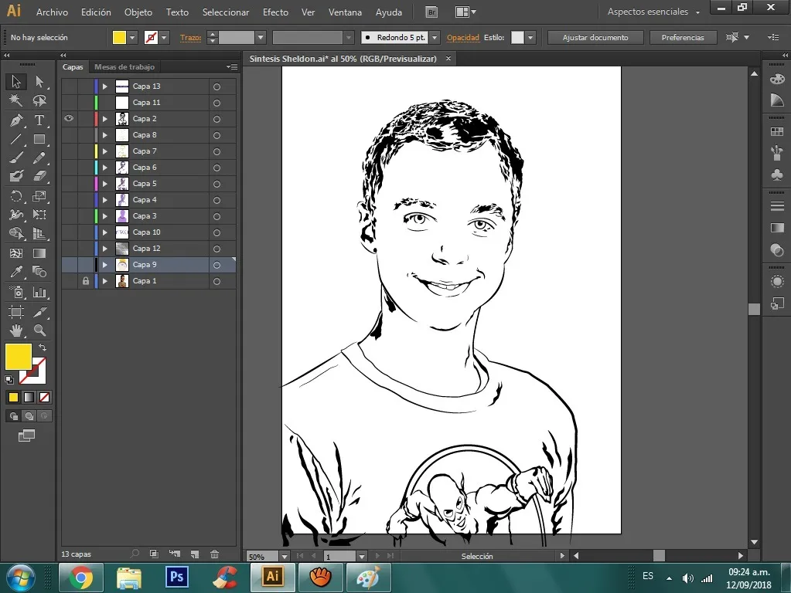This screenshot has width=791, height=593.
Task: Select the Eraser tool
Action: (39, 176)
